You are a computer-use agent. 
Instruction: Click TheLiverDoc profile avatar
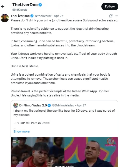(x=4, y=18)
